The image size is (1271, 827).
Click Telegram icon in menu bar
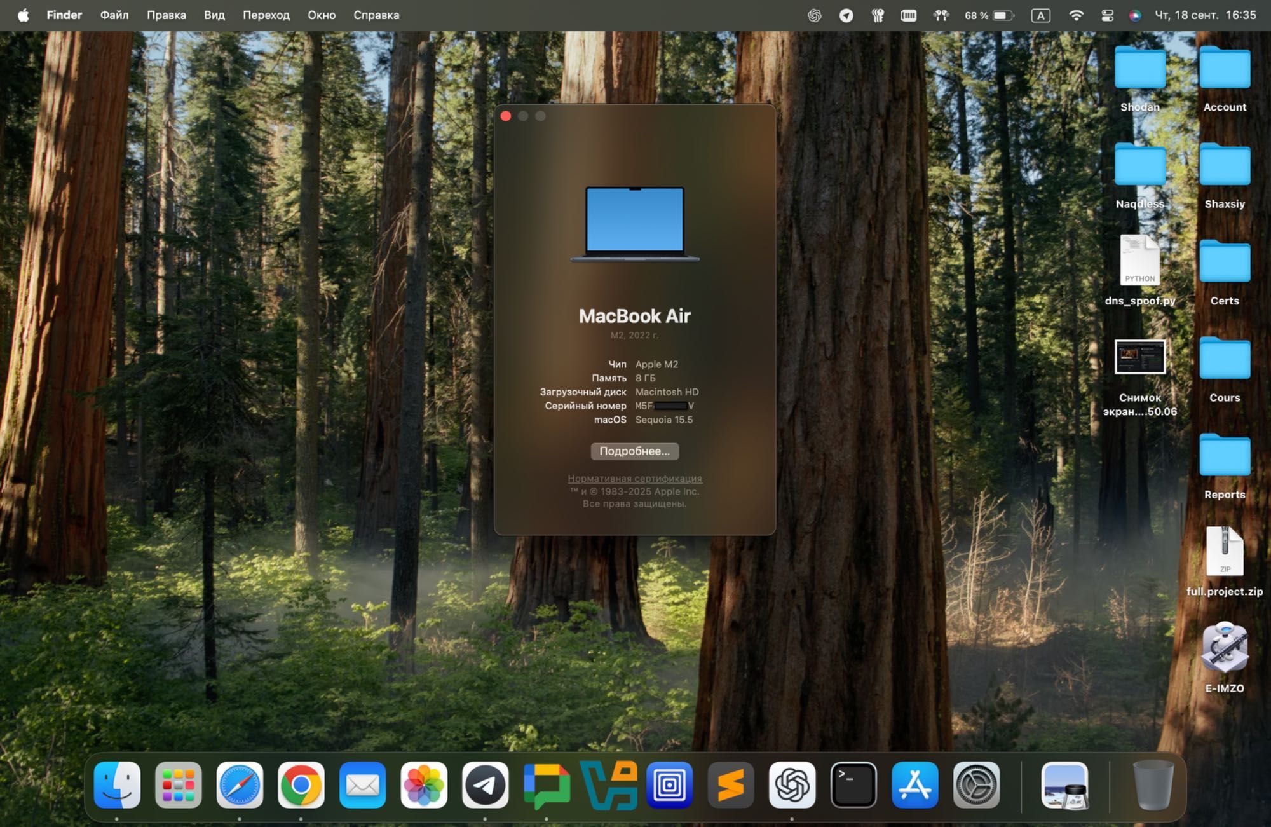tap(846, 15)
